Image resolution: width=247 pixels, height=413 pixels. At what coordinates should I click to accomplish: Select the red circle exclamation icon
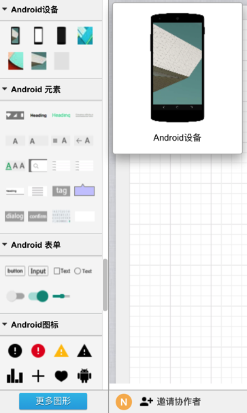click(38, 351)
